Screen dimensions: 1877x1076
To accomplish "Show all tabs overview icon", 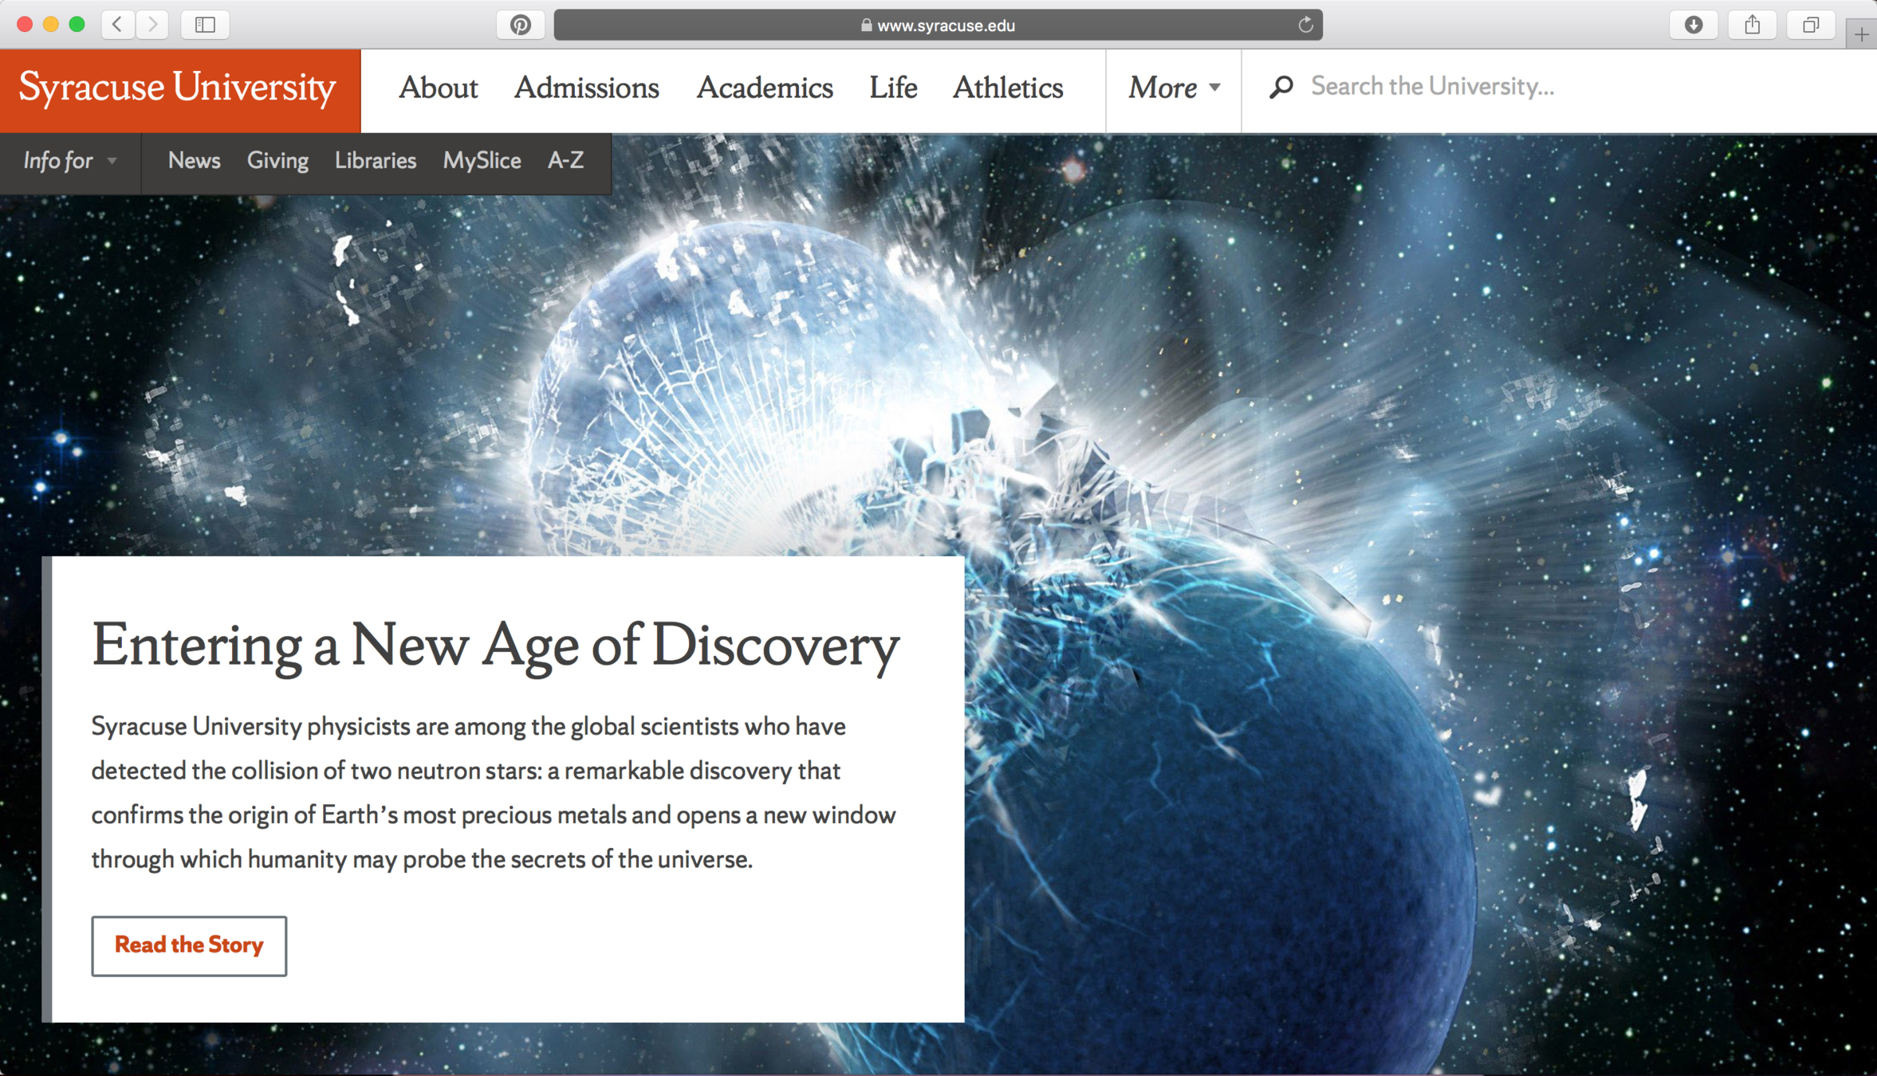I will tap(1810, 25).
